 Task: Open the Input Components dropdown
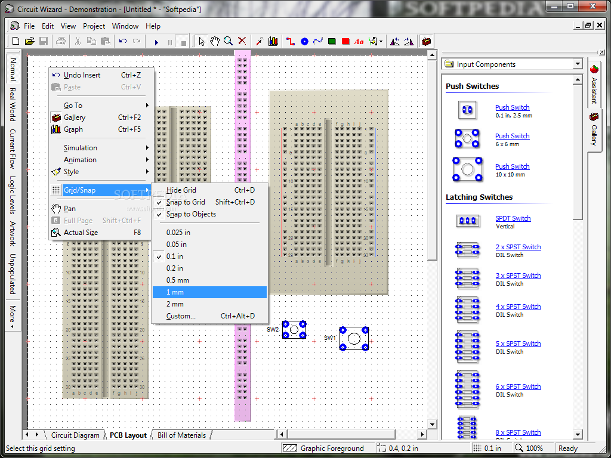point(577,64)
